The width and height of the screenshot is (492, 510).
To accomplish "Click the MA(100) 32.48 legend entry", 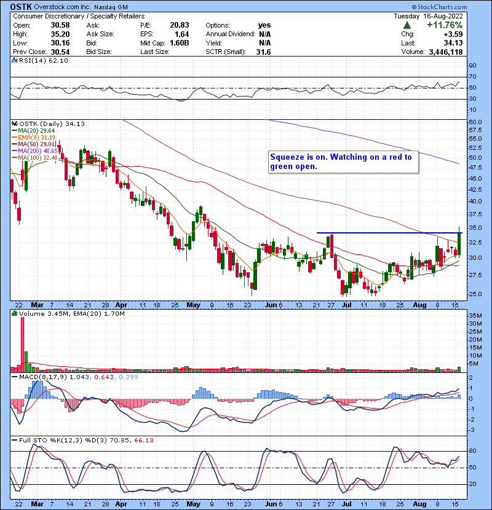I will [x=34, y=158].
